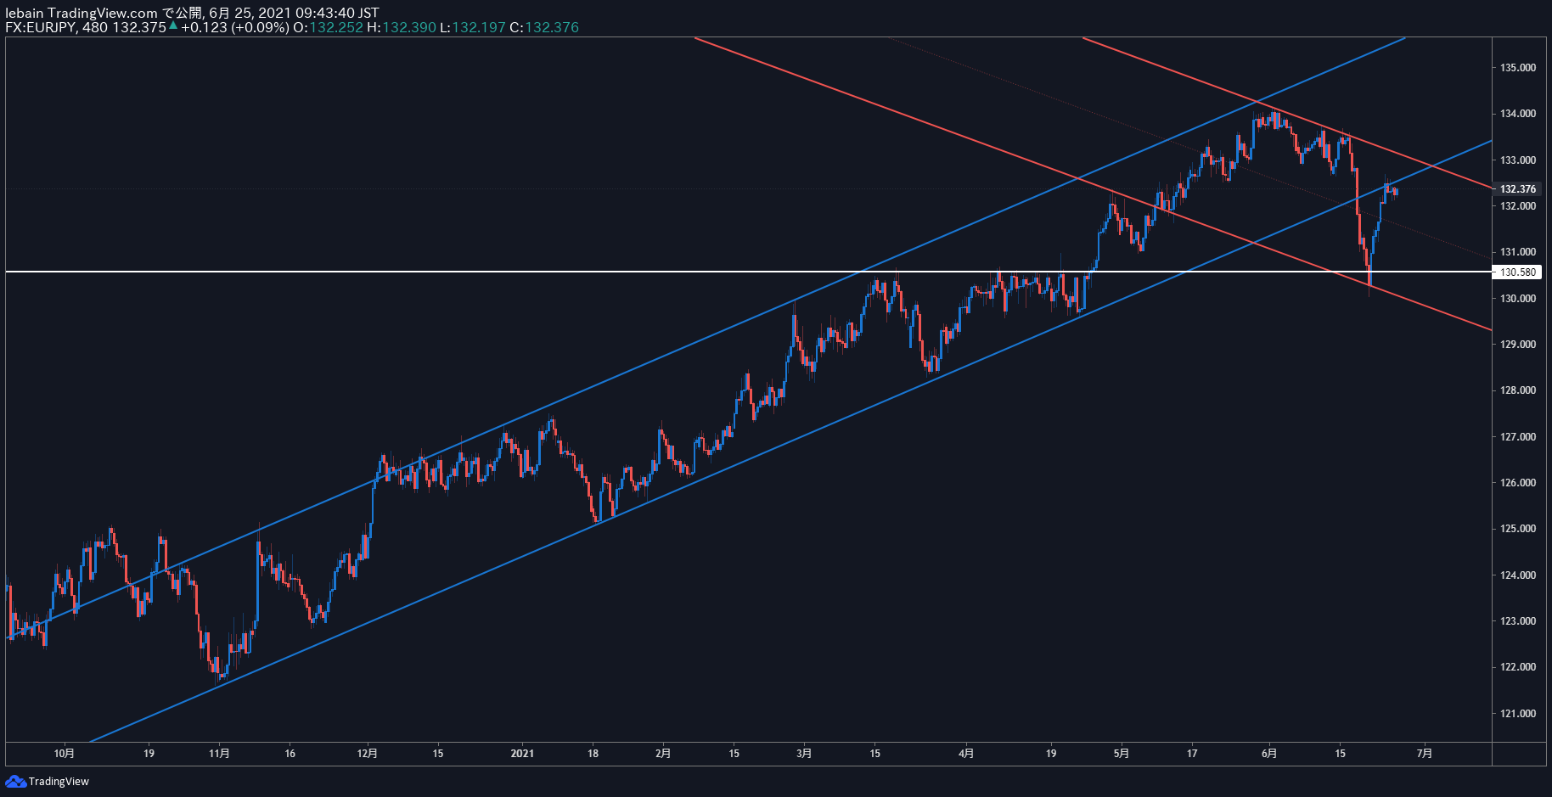The height and width of the screenshot is (797, 1552).
Task: Click the 121.000 price axis label
Action: (1517, 714)
